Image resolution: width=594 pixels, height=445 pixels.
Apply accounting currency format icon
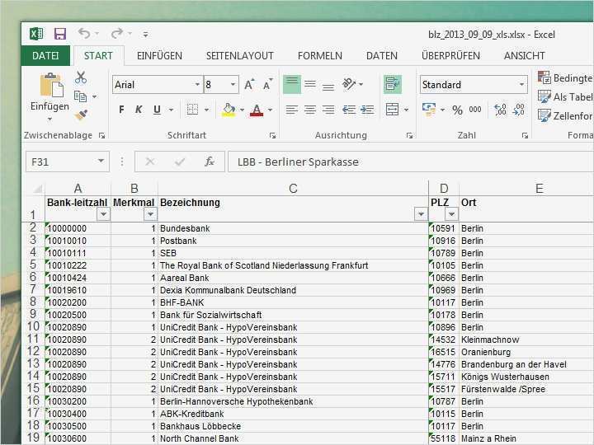429,110
